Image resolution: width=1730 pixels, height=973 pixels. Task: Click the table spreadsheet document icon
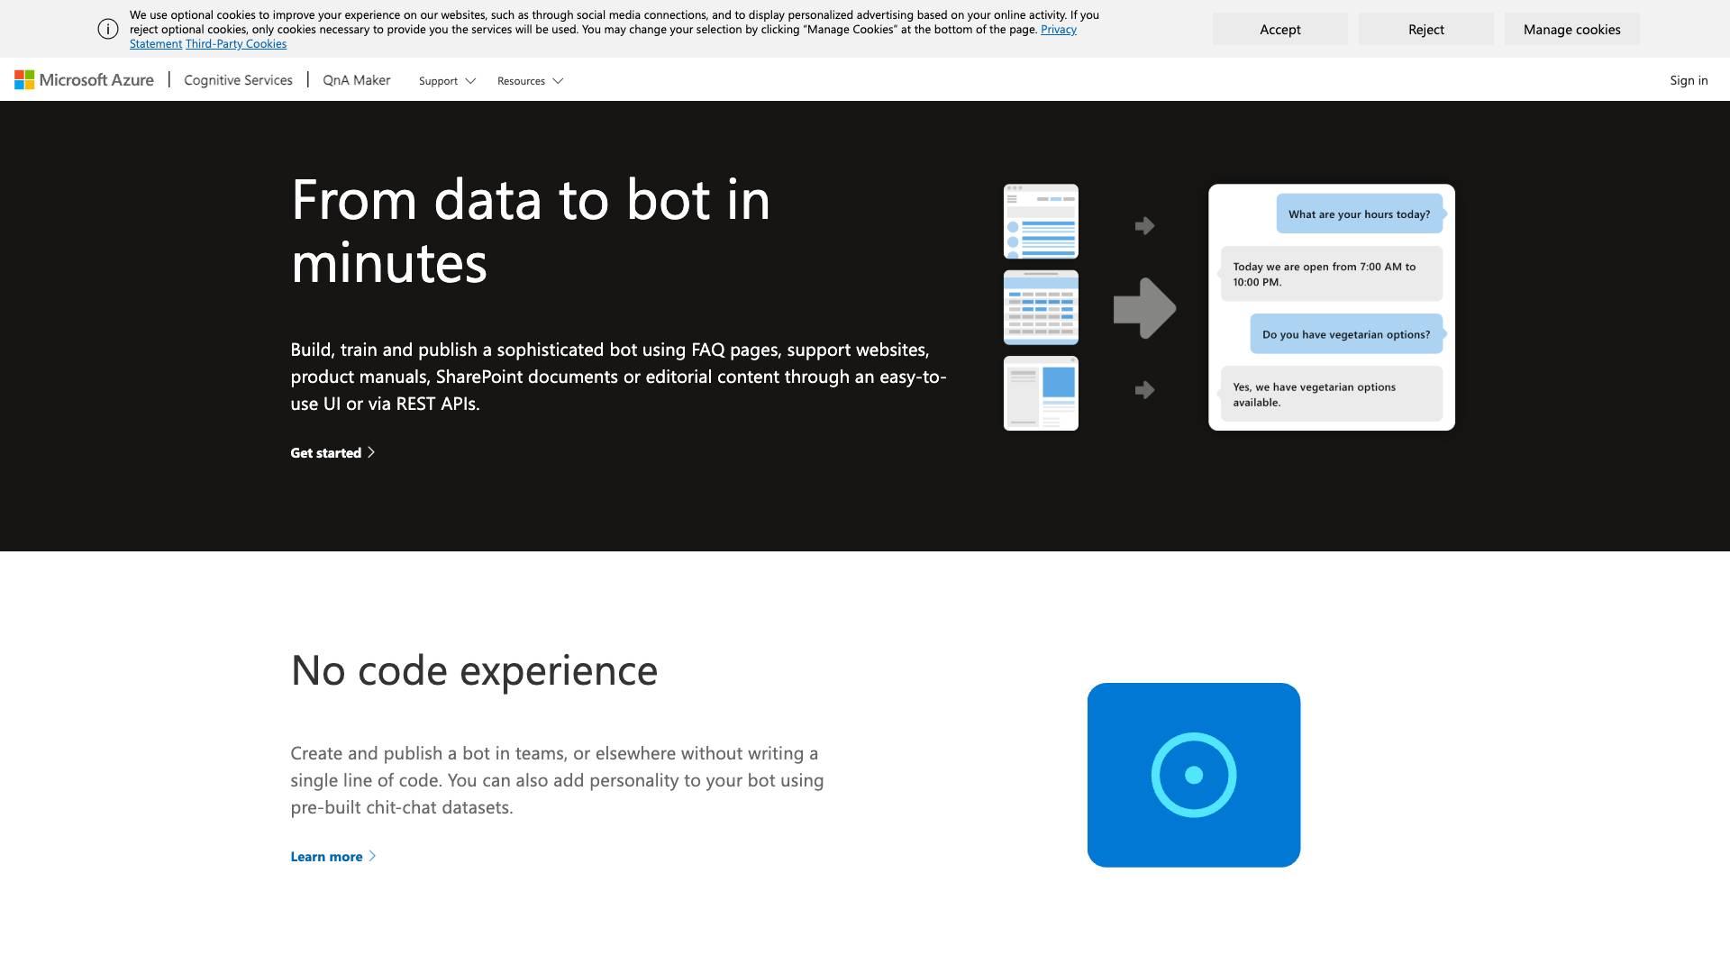click(1041, 307)
